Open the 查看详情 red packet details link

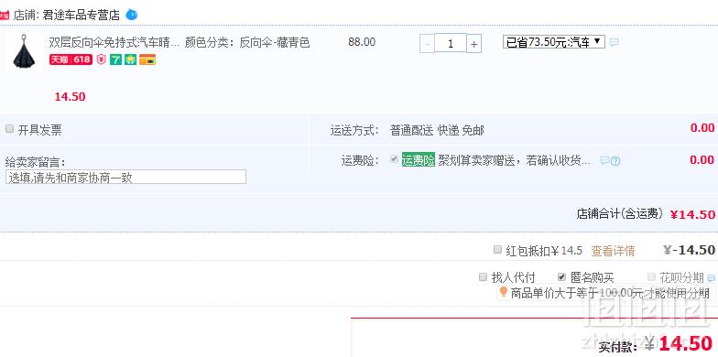tap(613, 251)
